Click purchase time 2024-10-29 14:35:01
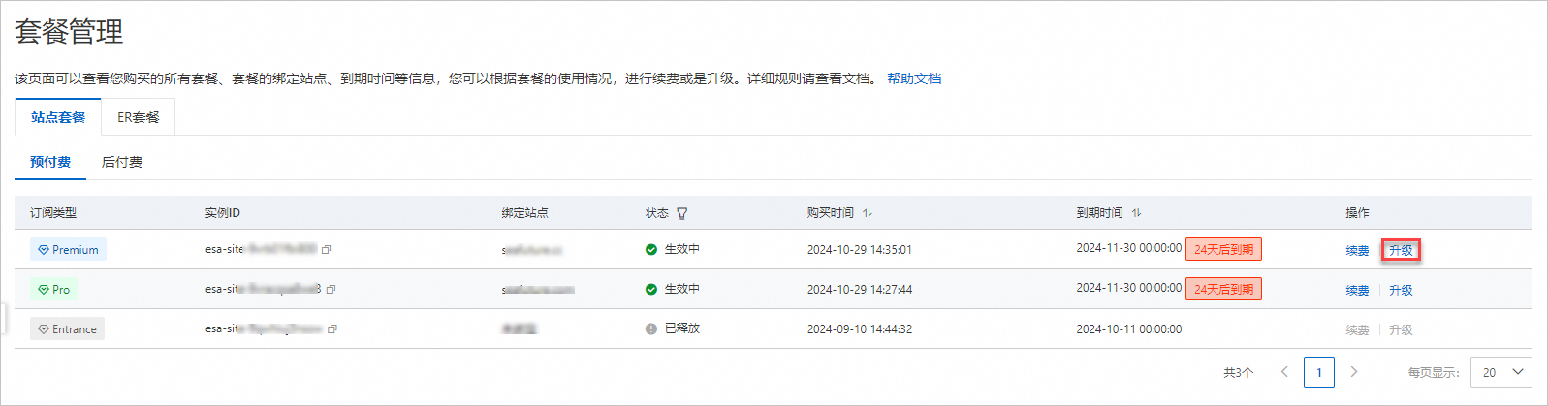The width and height of the screenshot is (1548, 406). (x=860, y=250)
